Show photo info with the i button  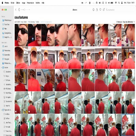pyautogui.click(x=94, y=10)
